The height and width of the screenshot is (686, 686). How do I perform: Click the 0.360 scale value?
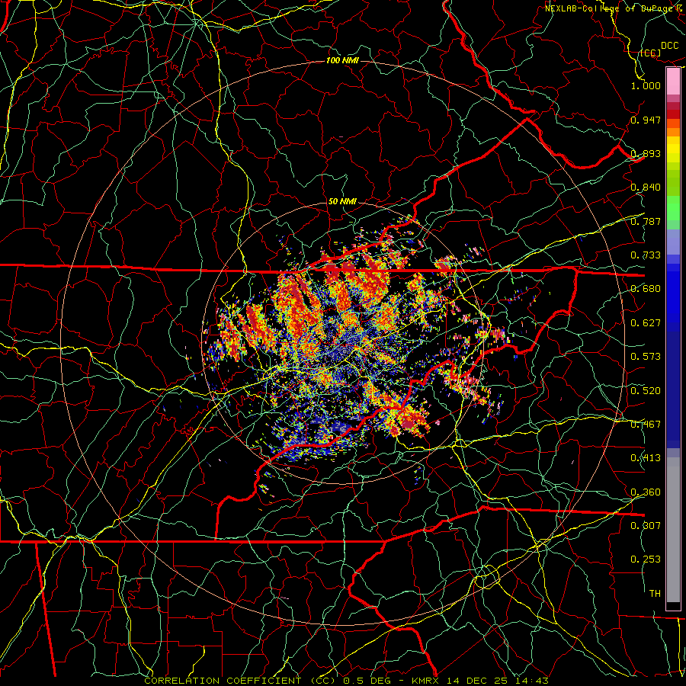(x=646, y=492)
